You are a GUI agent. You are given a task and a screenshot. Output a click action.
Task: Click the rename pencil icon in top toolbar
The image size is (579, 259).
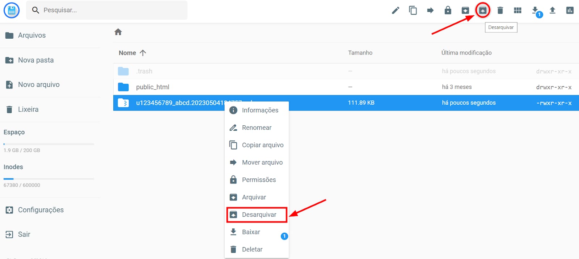(396, 10)
